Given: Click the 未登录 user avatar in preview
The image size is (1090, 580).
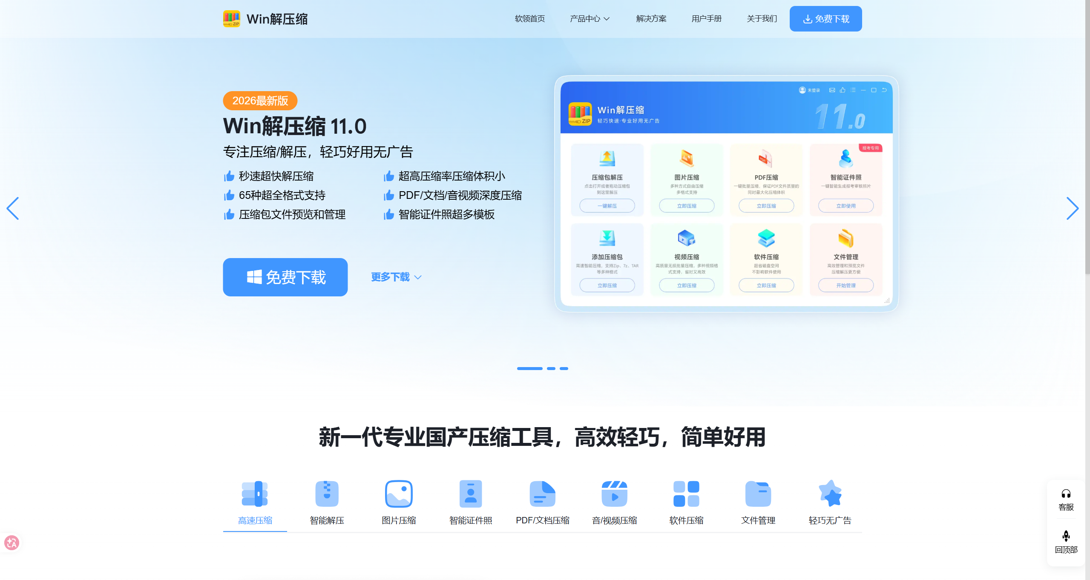Looking at the screenshot, I should (802, 90).
